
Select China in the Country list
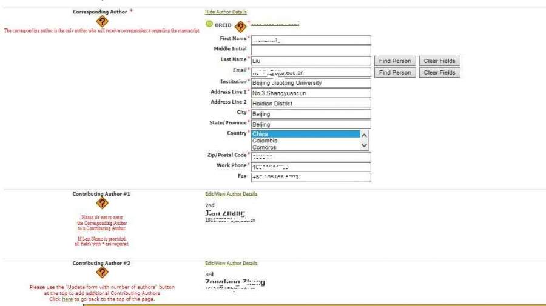point(306,134)
